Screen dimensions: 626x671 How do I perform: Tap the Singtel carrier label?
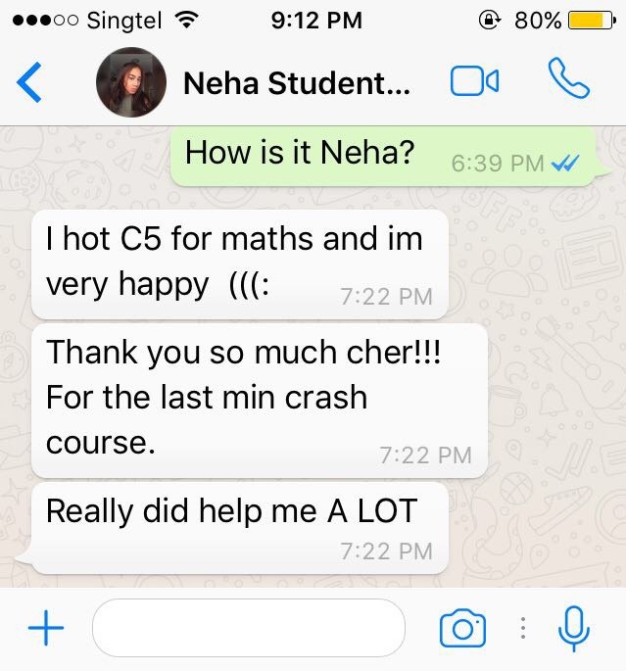pyautogui.click(x=124, y=21)
